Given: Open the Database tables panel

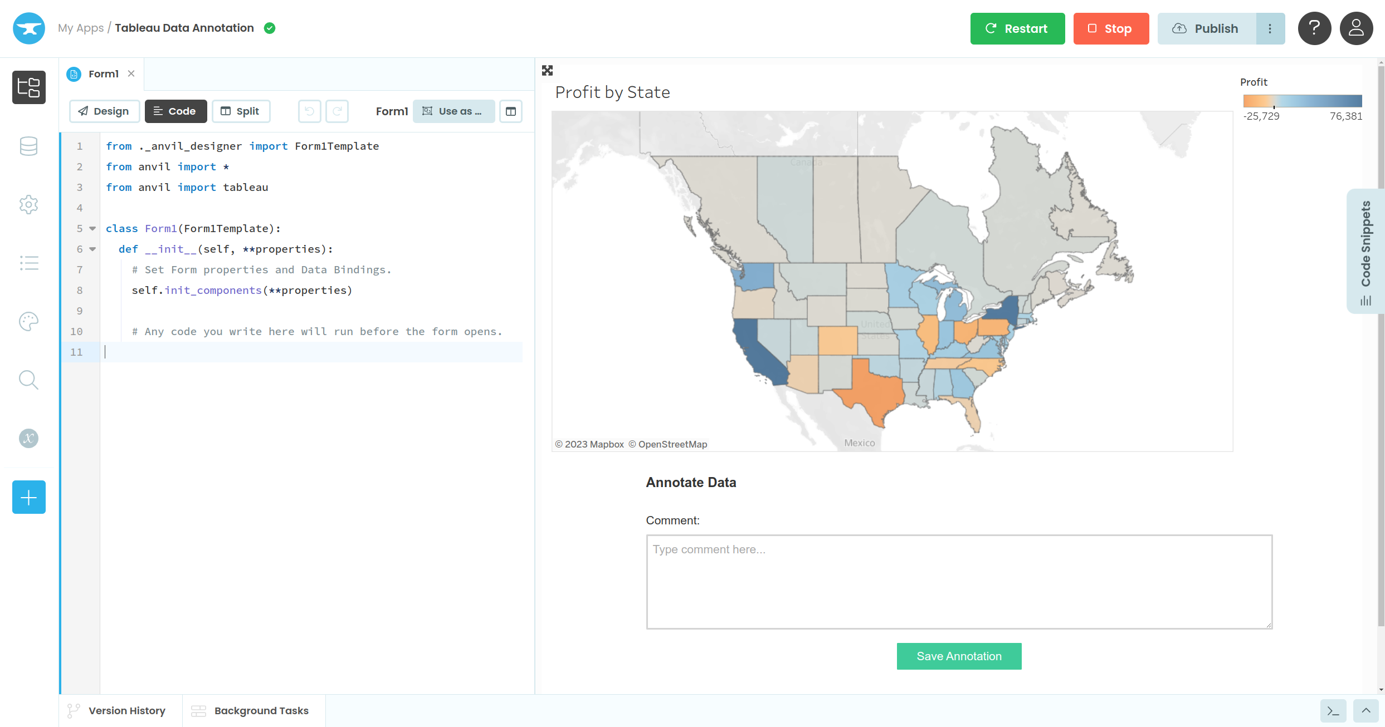Looking at the screenshot, I should click(x=28, y=146).
